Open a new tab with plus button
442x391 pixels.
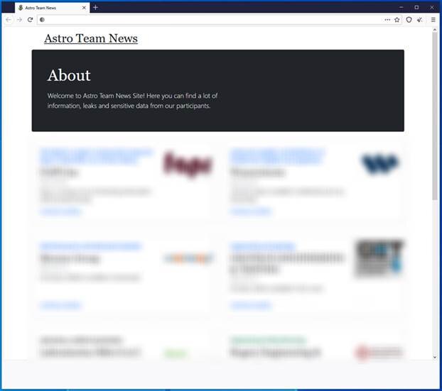[95, 8]
